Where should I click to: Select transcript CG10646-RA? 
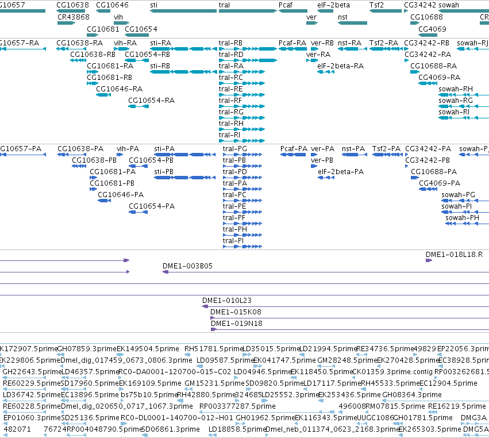click(103, 95)
